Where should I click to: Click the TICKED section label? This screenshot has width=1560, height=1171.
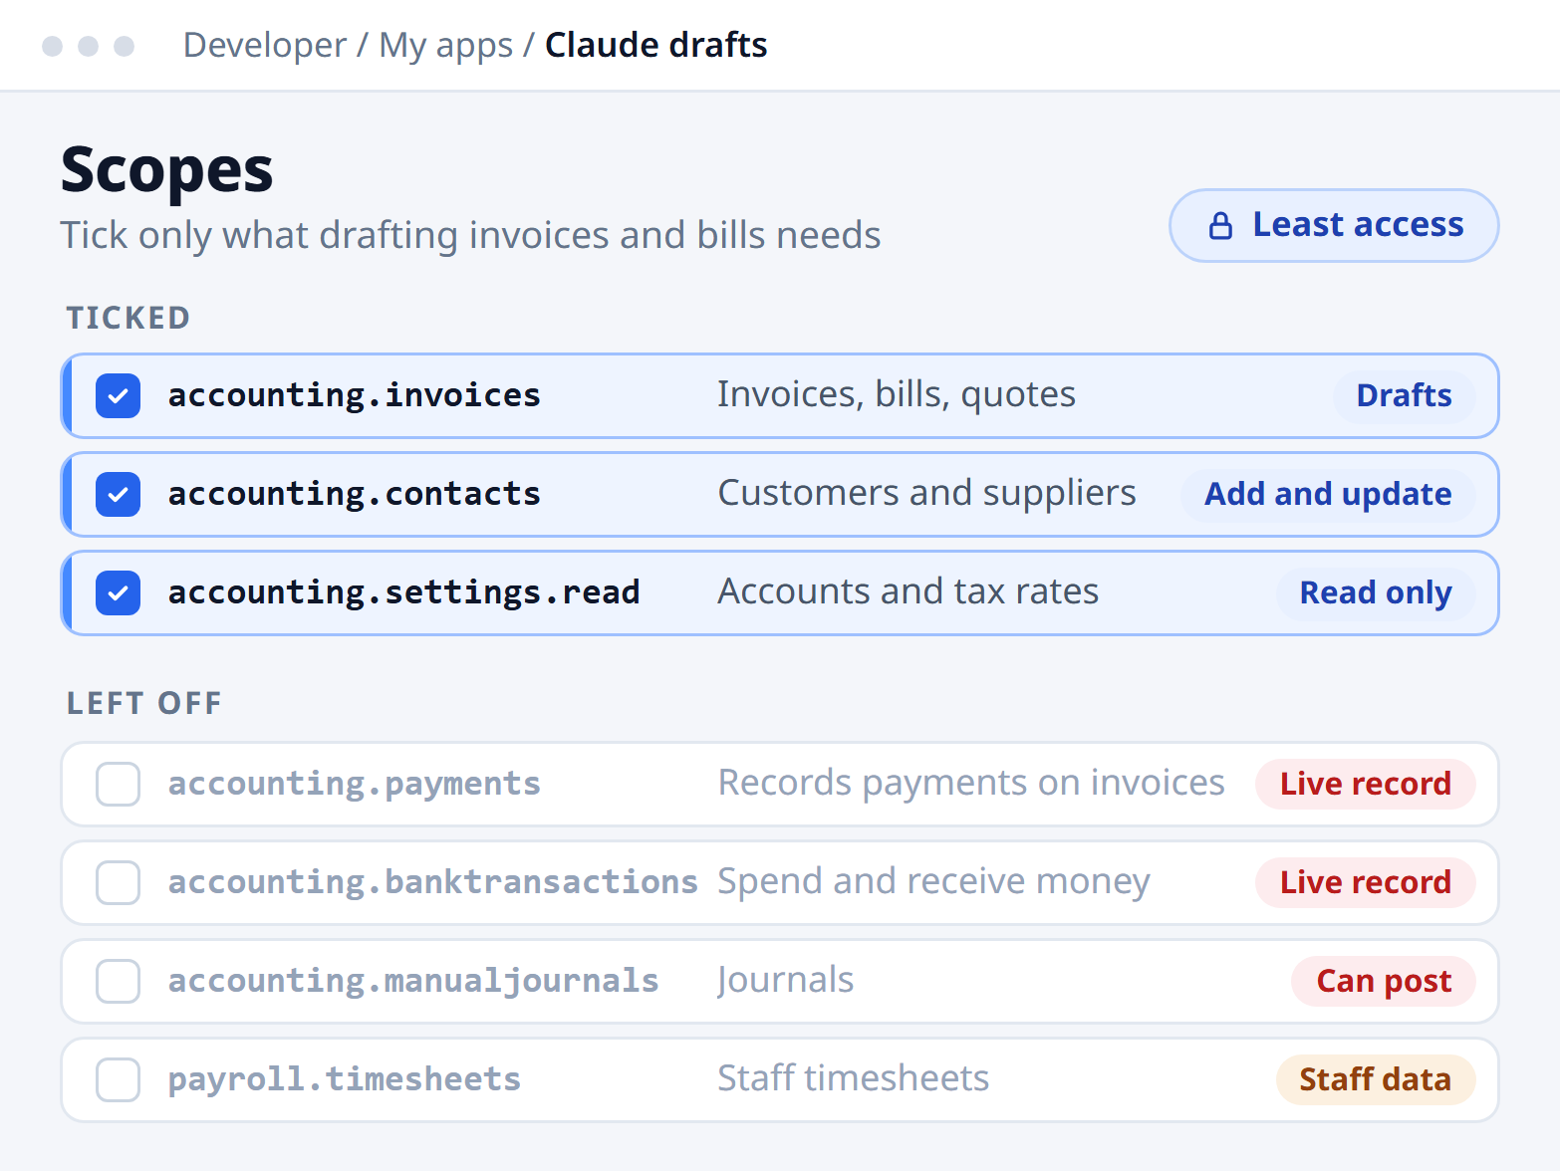(128, 319)
